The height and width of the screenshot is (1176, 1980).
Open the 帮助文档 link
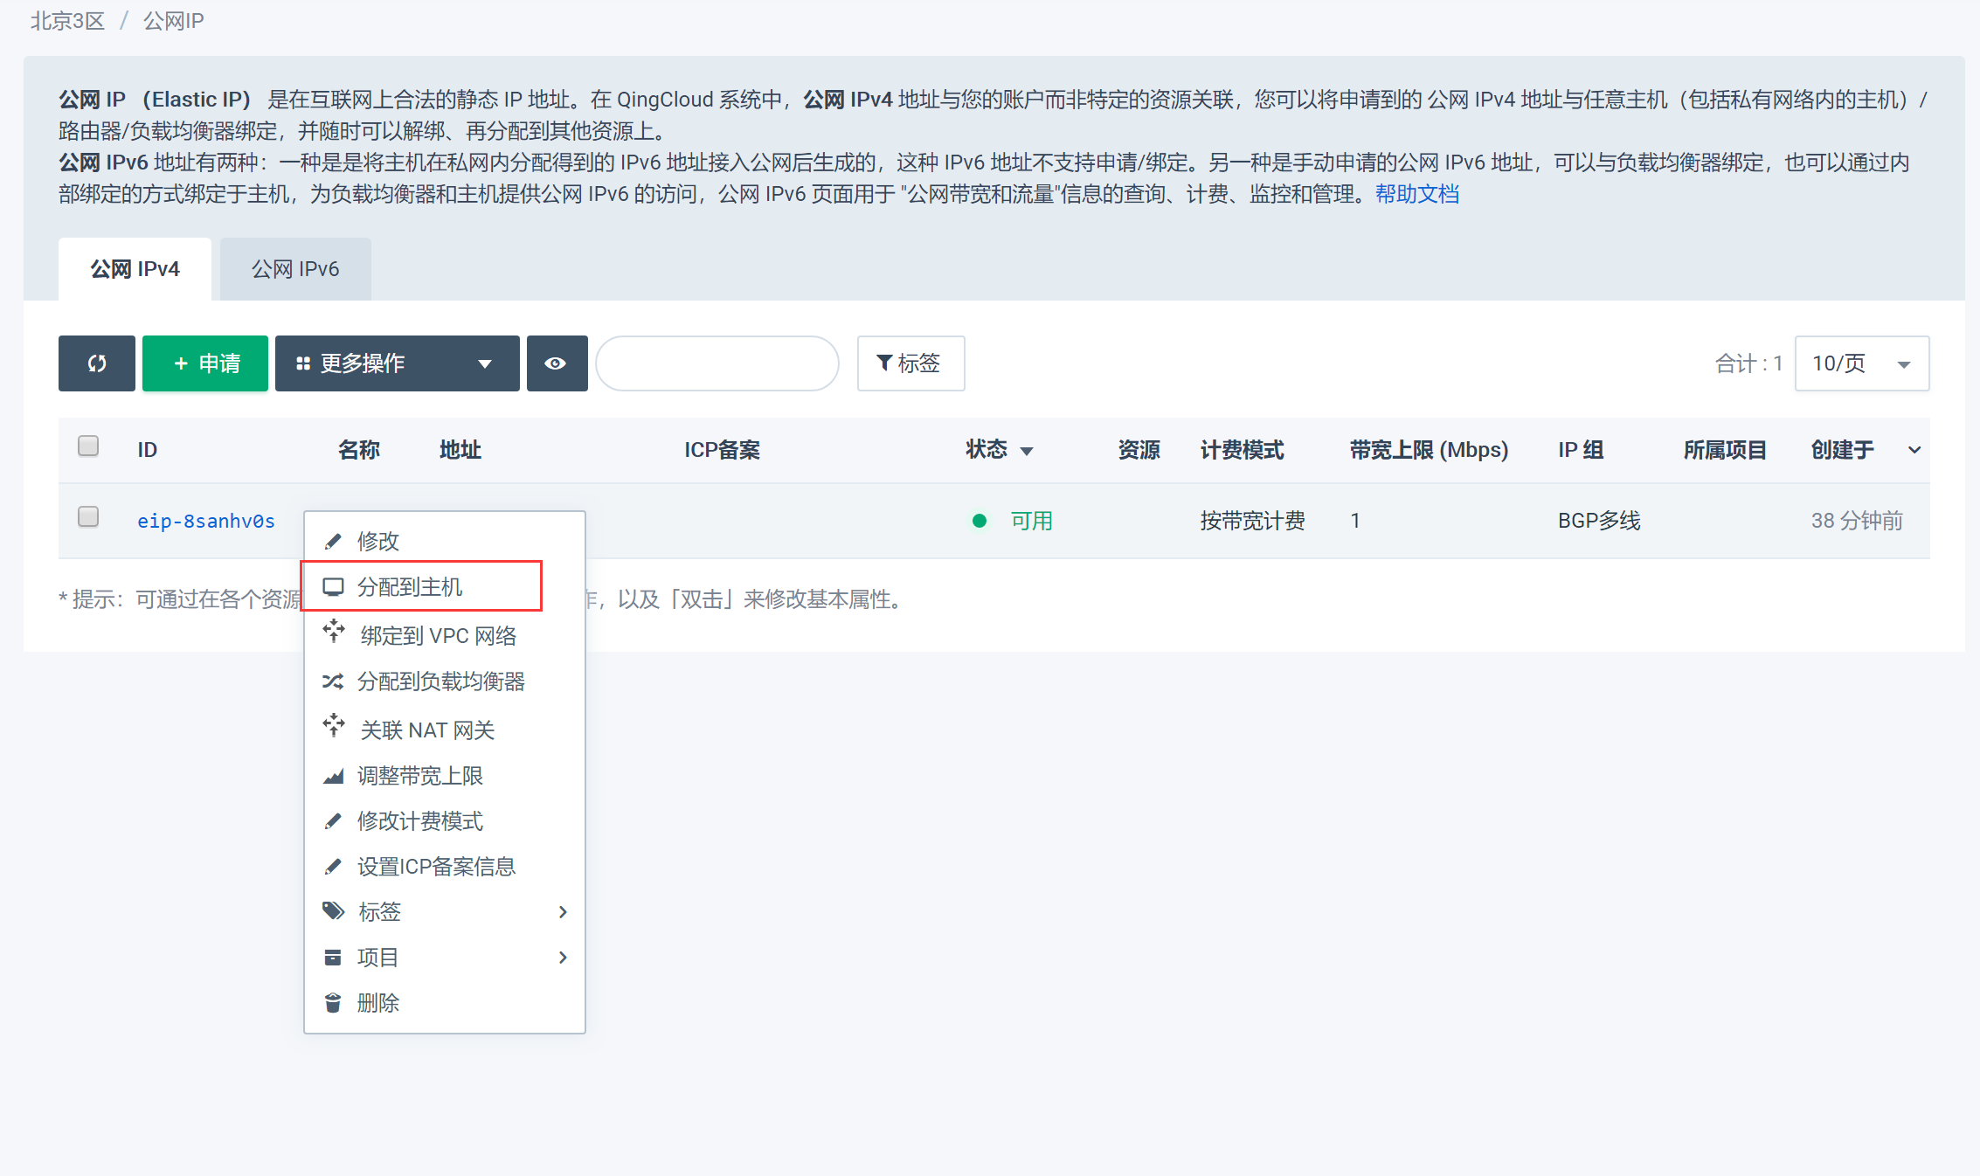tap(1417, 194)
